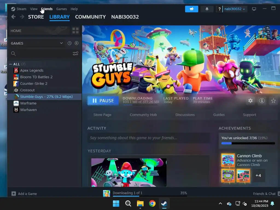
Task: Click the question mark help icon
Action: click(x=220, y=9)
